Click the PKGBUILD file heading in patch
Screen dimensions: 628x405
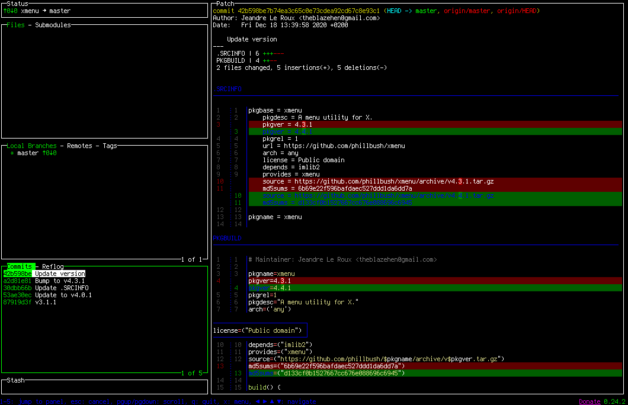click(x=228, y=237)
